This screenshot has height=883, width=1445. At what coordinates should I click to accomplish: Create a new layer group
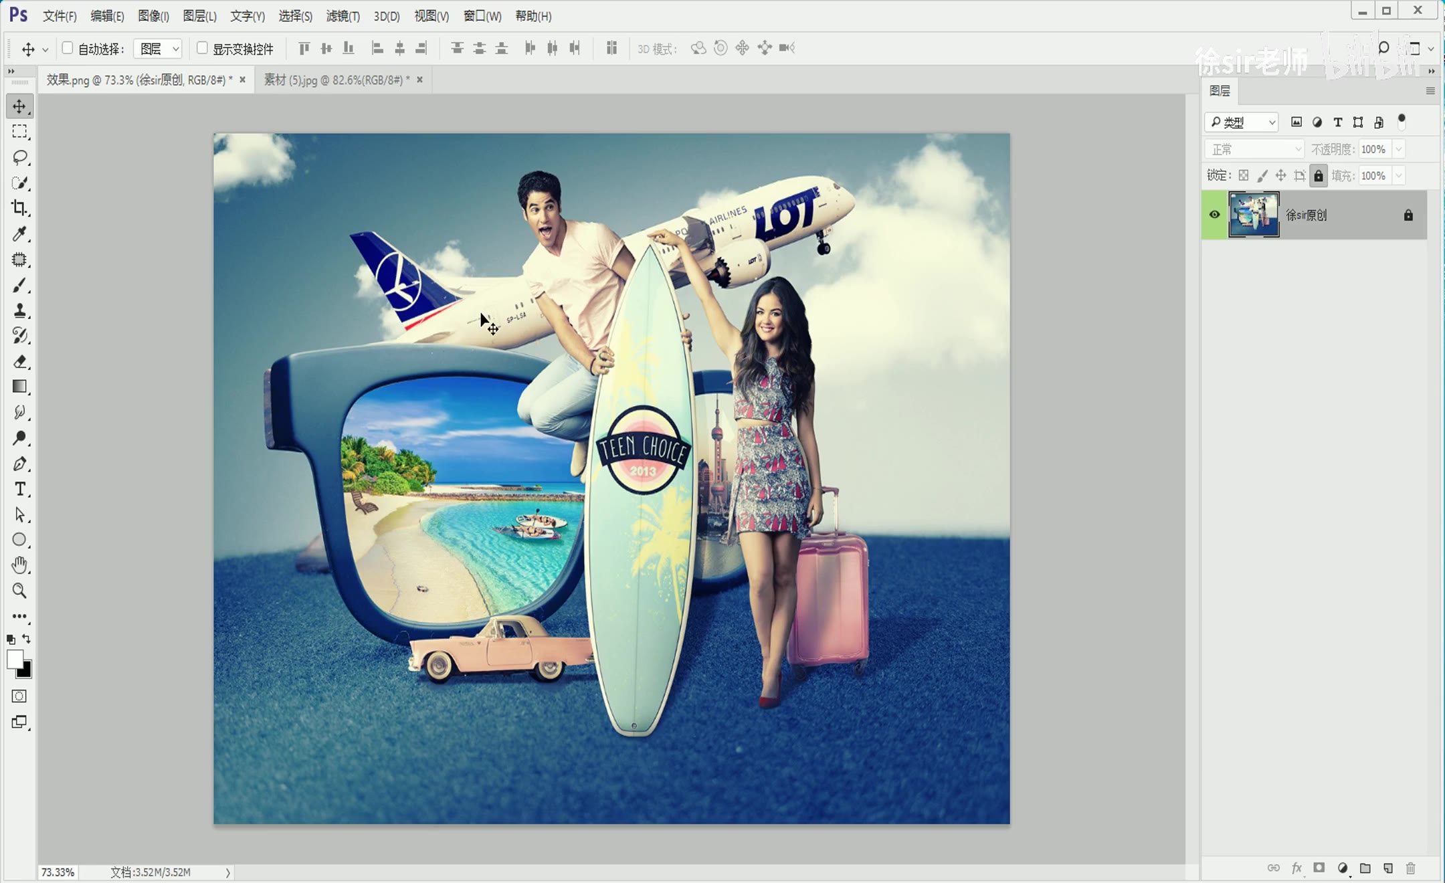[x=1365, y=868]
